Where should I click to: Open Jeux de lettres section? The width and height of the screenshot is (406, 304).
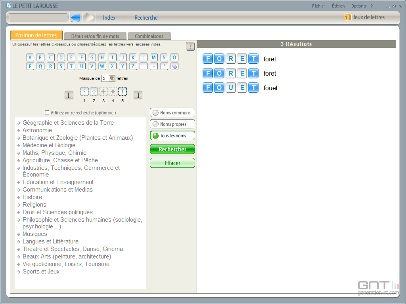click(364, 17)
